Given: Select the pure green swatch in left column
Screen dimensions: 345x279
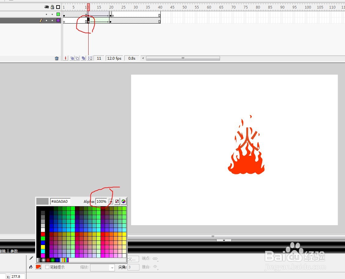Looking at the screenshot, I should point(43,238).
